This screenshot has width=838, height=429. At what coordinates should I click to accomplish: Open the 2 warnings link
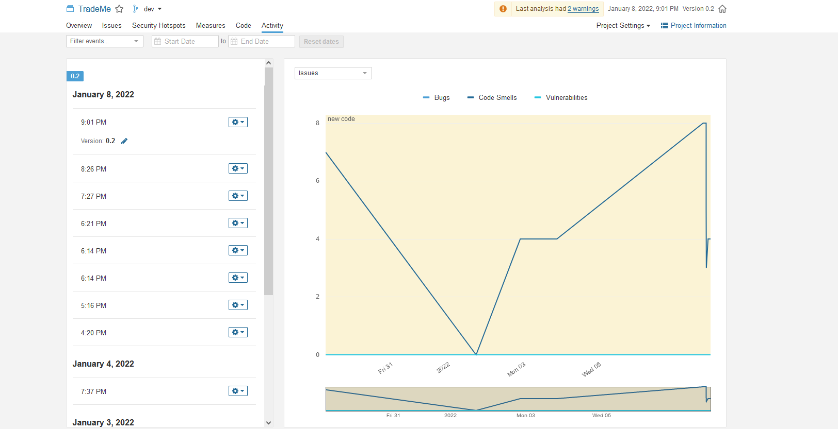pyautogui.click(x=583, y=9)
